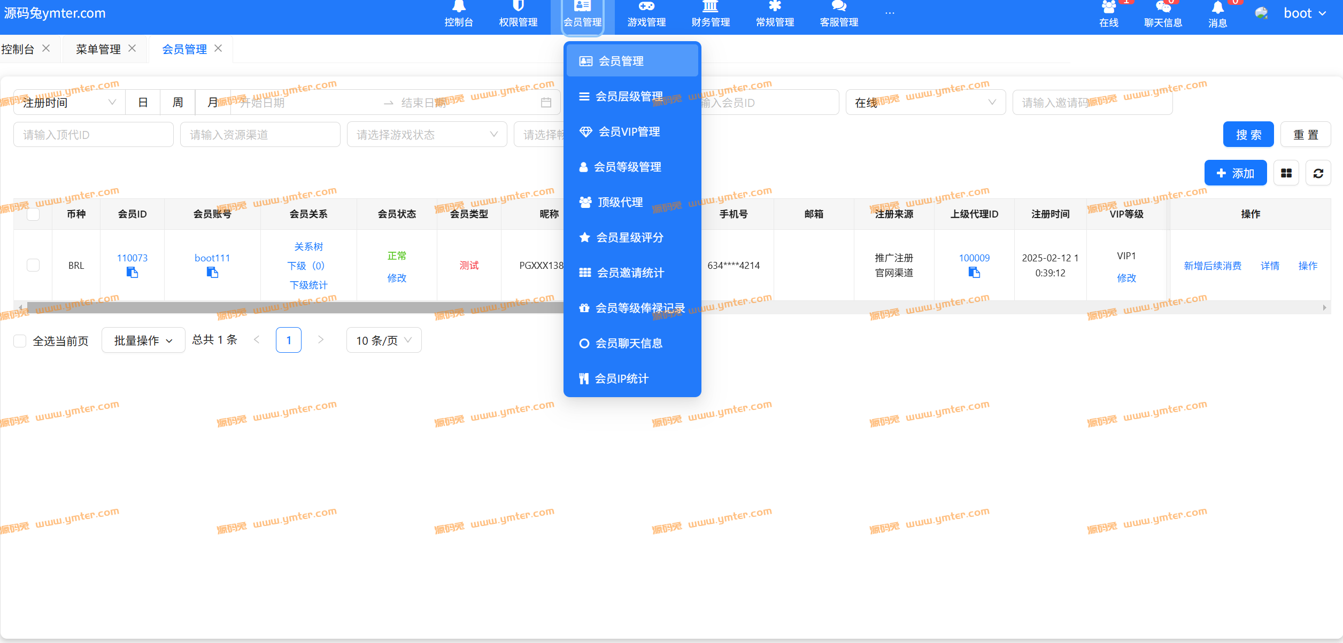This screenshot has height=643, width=1343.
Task: Click the 搜索 search button
Action: (1248, 134)
